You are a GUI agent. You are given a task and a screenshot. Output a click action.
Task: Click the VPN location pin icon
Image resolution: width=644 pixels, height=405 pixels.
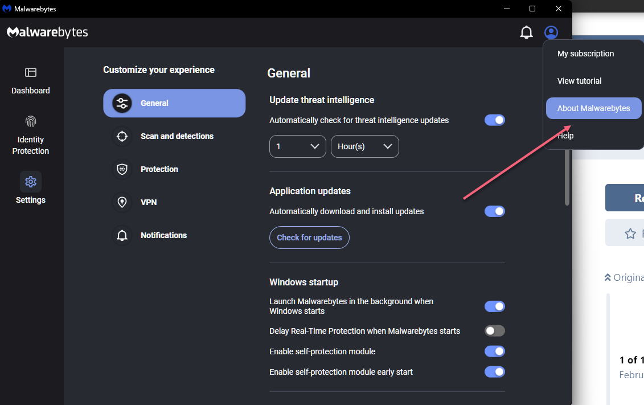click(x=122, y=202)
